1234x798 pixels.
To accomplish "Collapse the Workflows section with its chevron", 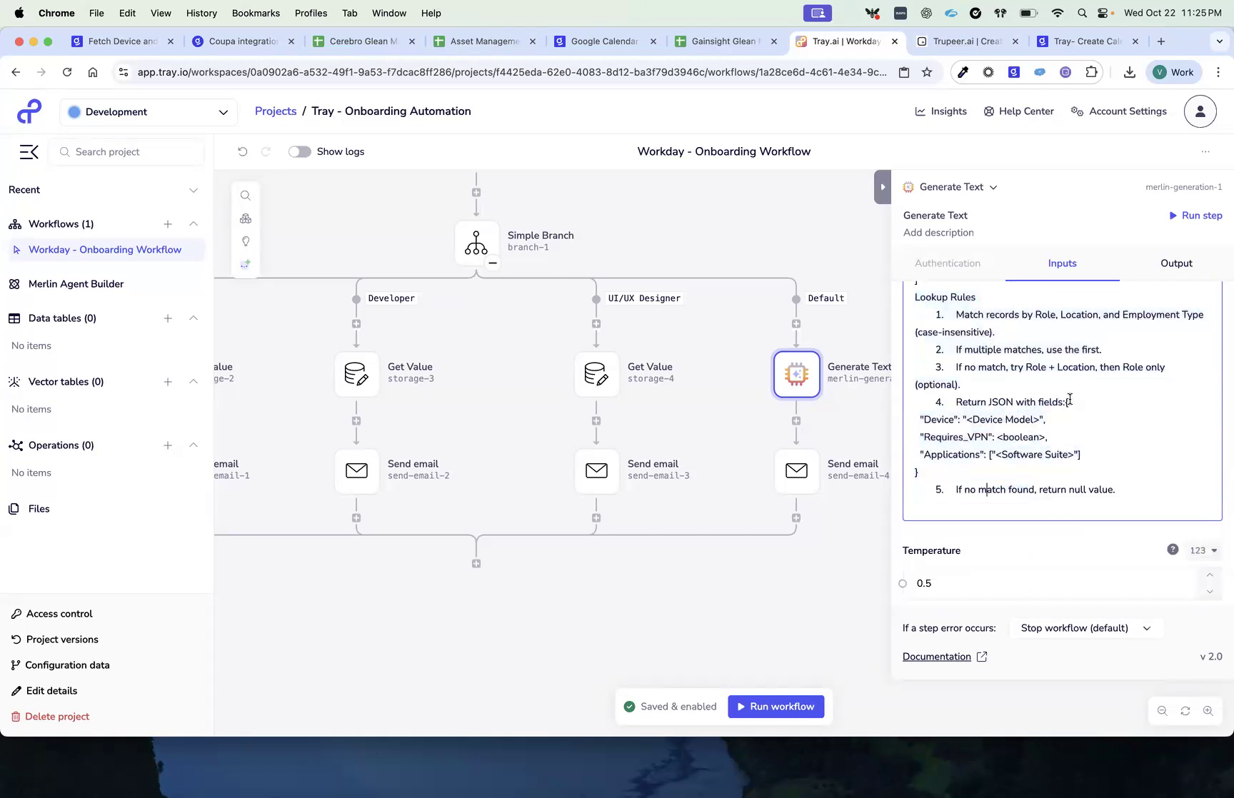I will tap(194, 223).
